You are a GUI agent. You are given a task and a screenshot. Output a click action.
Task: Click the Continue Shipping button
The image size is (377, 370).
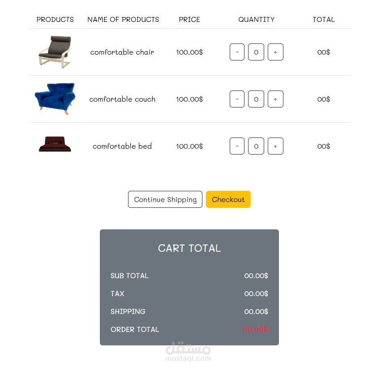pyautogui.click(x=165, y=199)
